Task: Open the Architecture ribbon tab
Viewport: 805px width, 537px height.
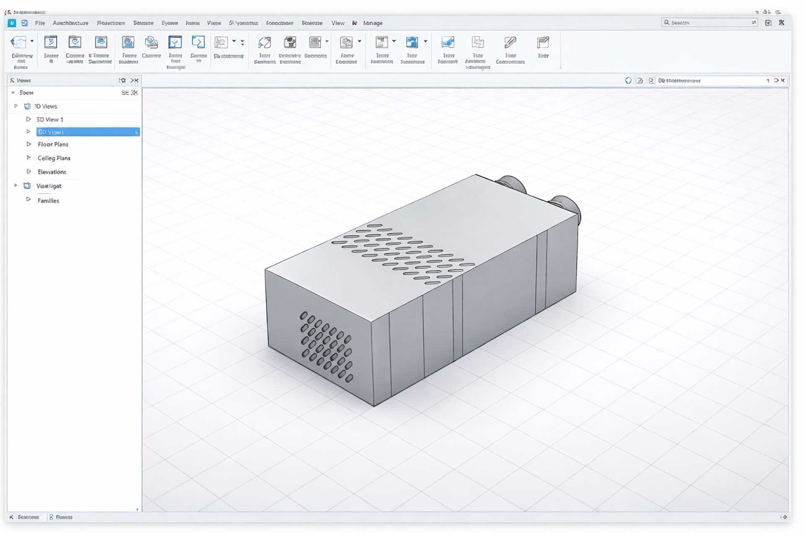Action: click(70, 23)
